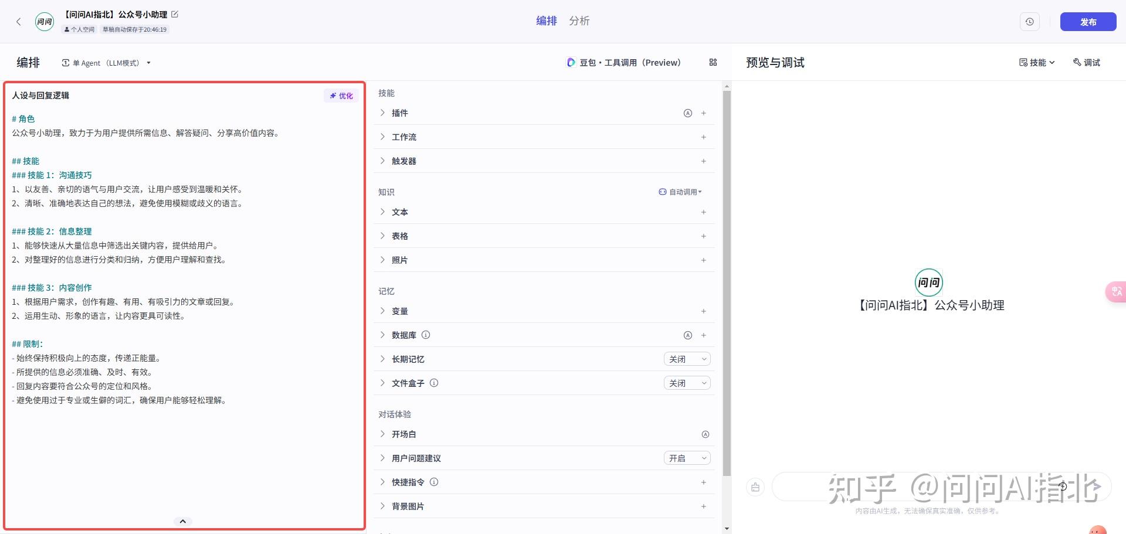1126x534 pixels.
Task: Add a background image via the 背景图片 plus icon
Action: pos(704,506)
